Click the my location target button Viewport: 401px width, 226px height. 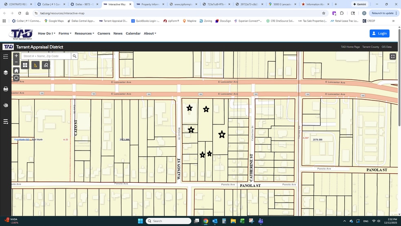(x=16, y=78)
